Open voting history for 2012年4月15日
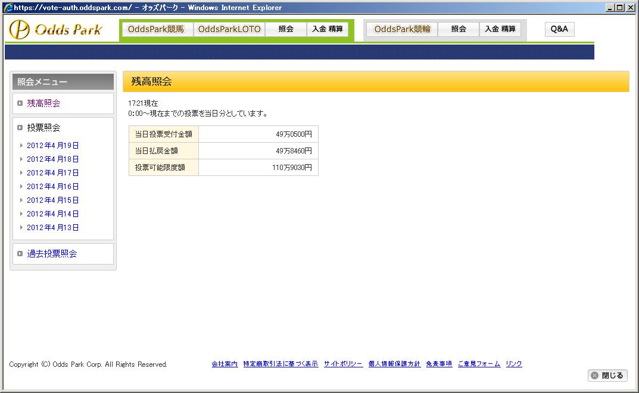 click(52, 200)
